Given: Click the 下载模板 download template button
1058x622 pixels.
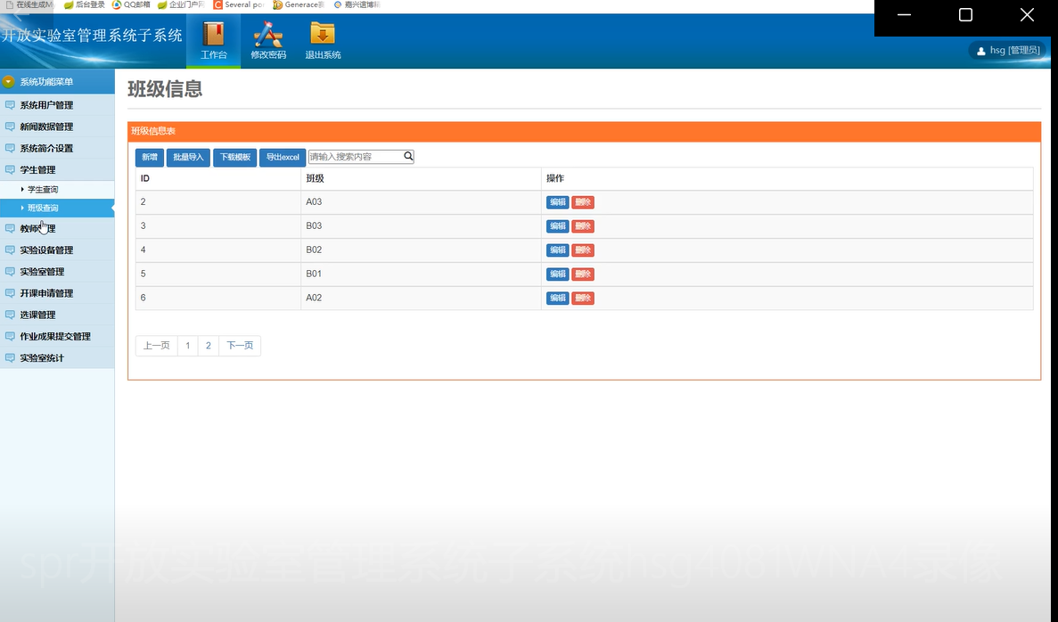Looking at the screenshot, I should 234,157.
